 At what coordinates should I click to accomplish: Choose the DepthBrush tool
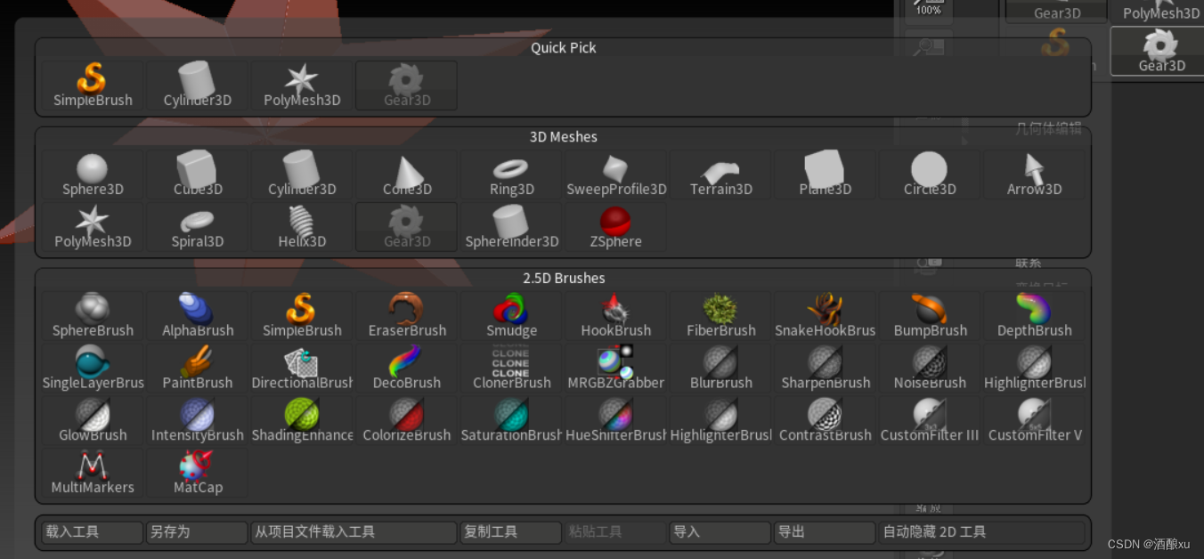click(1035, 317)
